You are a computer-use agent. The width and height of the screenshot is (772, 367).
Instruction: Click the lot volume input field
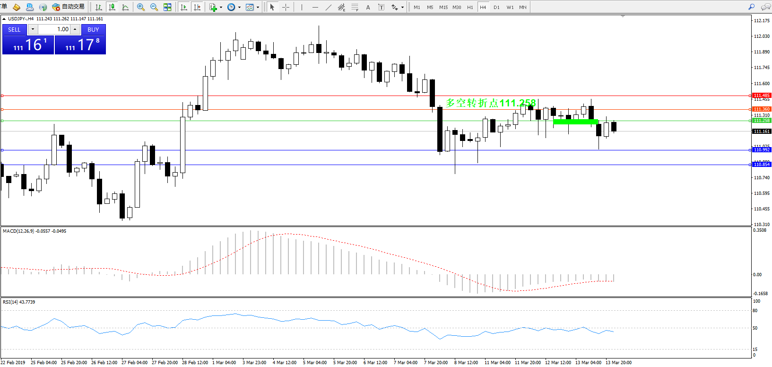[54, 29]
